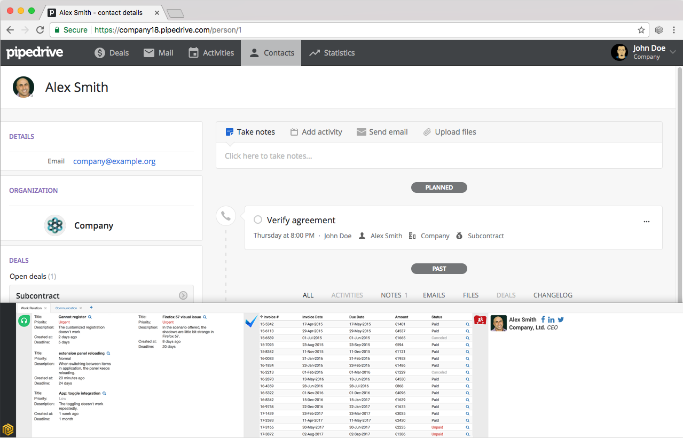Sort by the Amount column header
Image resolution: width=683 pixels, height=438 pixels.
click(x=402, y=317)
